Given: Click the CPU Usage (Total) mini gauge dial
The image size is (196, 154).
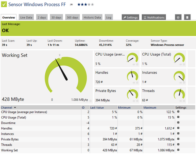Looking at the screenshot, I should [x=179, y=58].
